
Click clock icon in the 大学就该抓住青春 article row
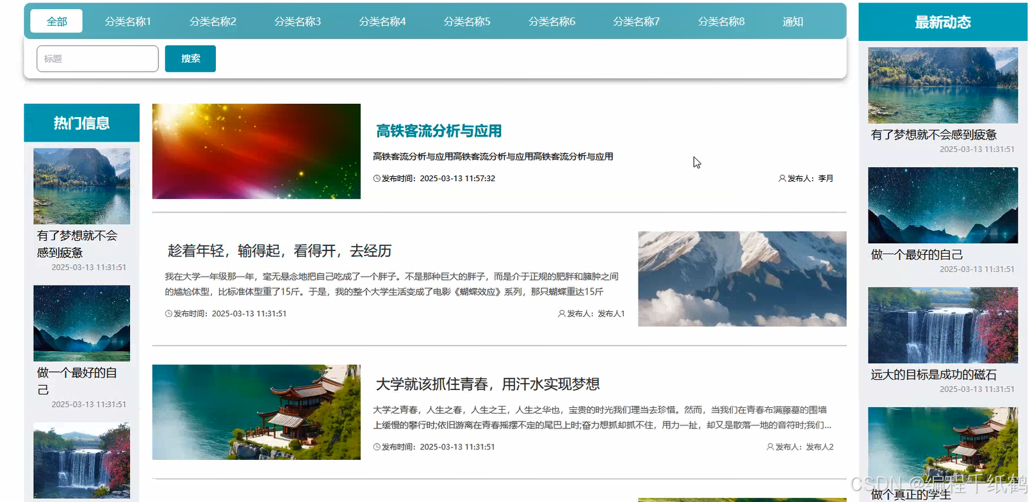[x=377, y=447]
